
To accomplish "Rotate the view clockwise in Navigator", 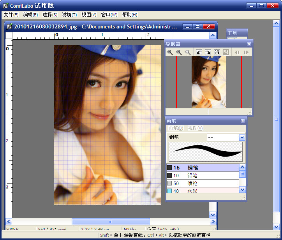I will (x=208, y=52).
